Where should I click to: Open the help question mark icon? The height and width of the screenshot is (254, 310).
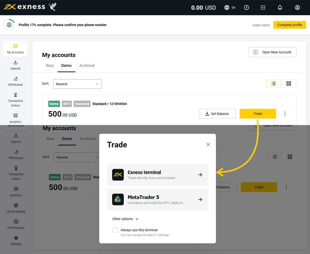pos(246,7)
